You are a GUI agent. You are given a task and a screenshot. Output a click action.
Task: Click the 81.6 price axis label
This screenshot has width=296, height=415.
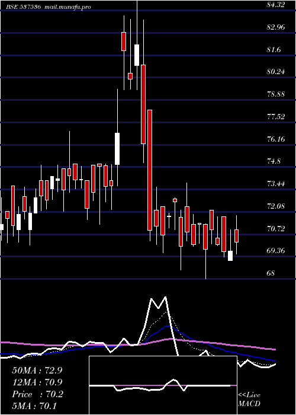[274, 49]
